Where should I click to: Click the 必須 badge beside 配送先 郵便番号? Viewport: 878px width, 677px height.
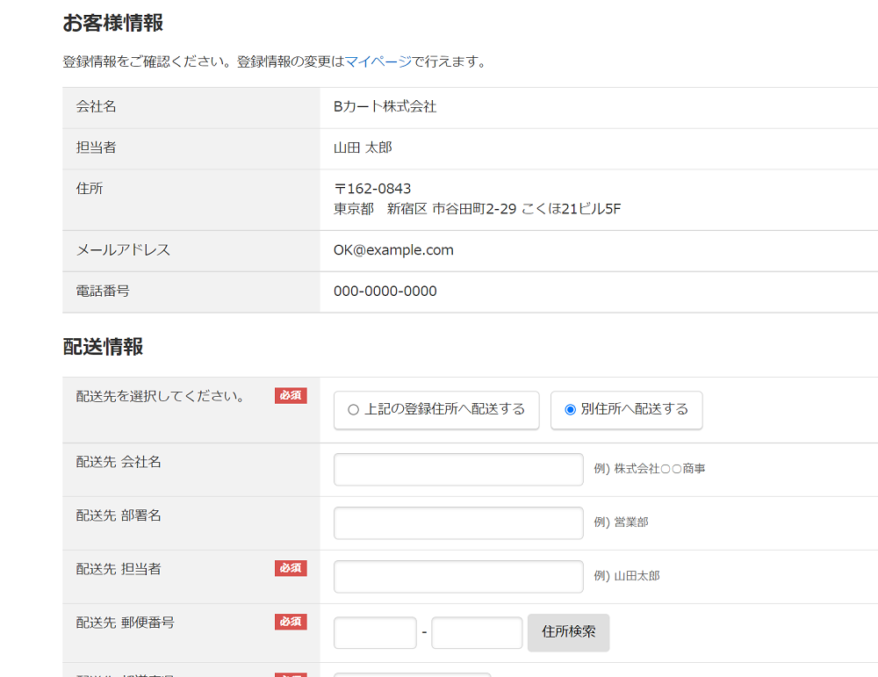[291, 623]
